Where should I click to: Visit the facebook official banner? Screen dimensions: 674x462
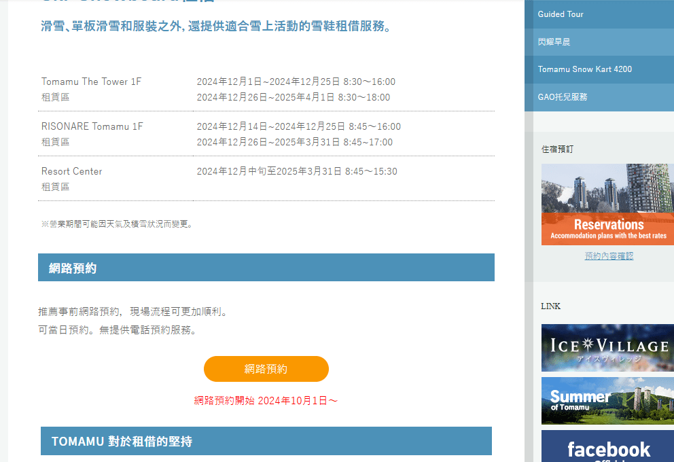click(607, 447)
